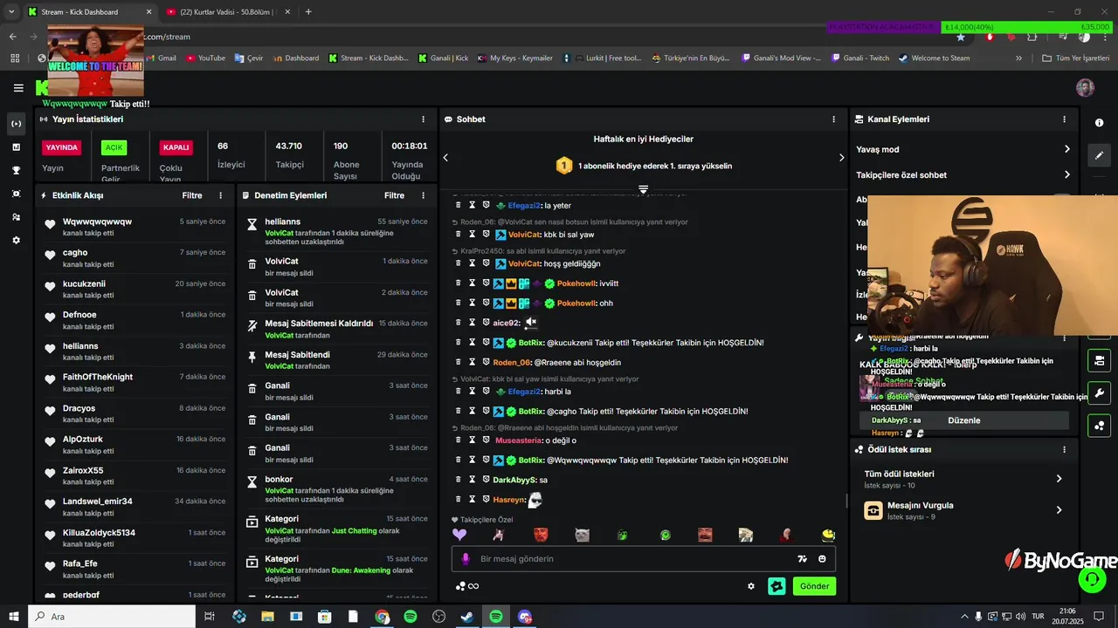Open chat settings gear near Gönder
The width and height of the screenshot is (1118, 628).
click(x=751, y=586)
